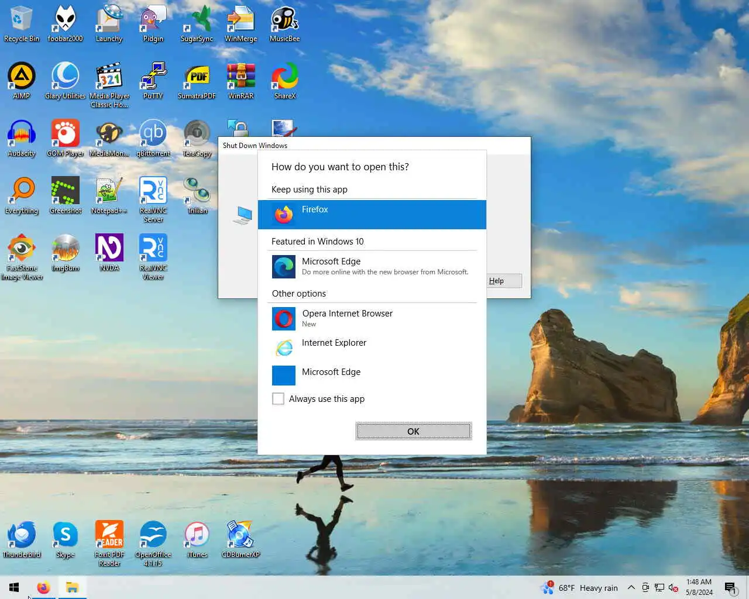Click the AIMP desktop shortcut
This screenshot has width=749, height=599.
[22, 81]
